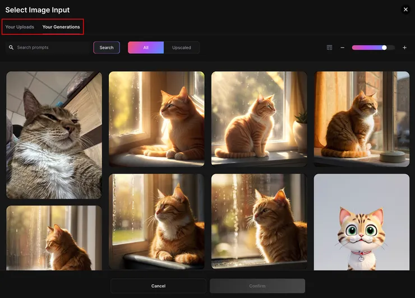Click the thumbnail size slider handle
Viewport: 415px width, 298px height.
(x=384, y=48)
